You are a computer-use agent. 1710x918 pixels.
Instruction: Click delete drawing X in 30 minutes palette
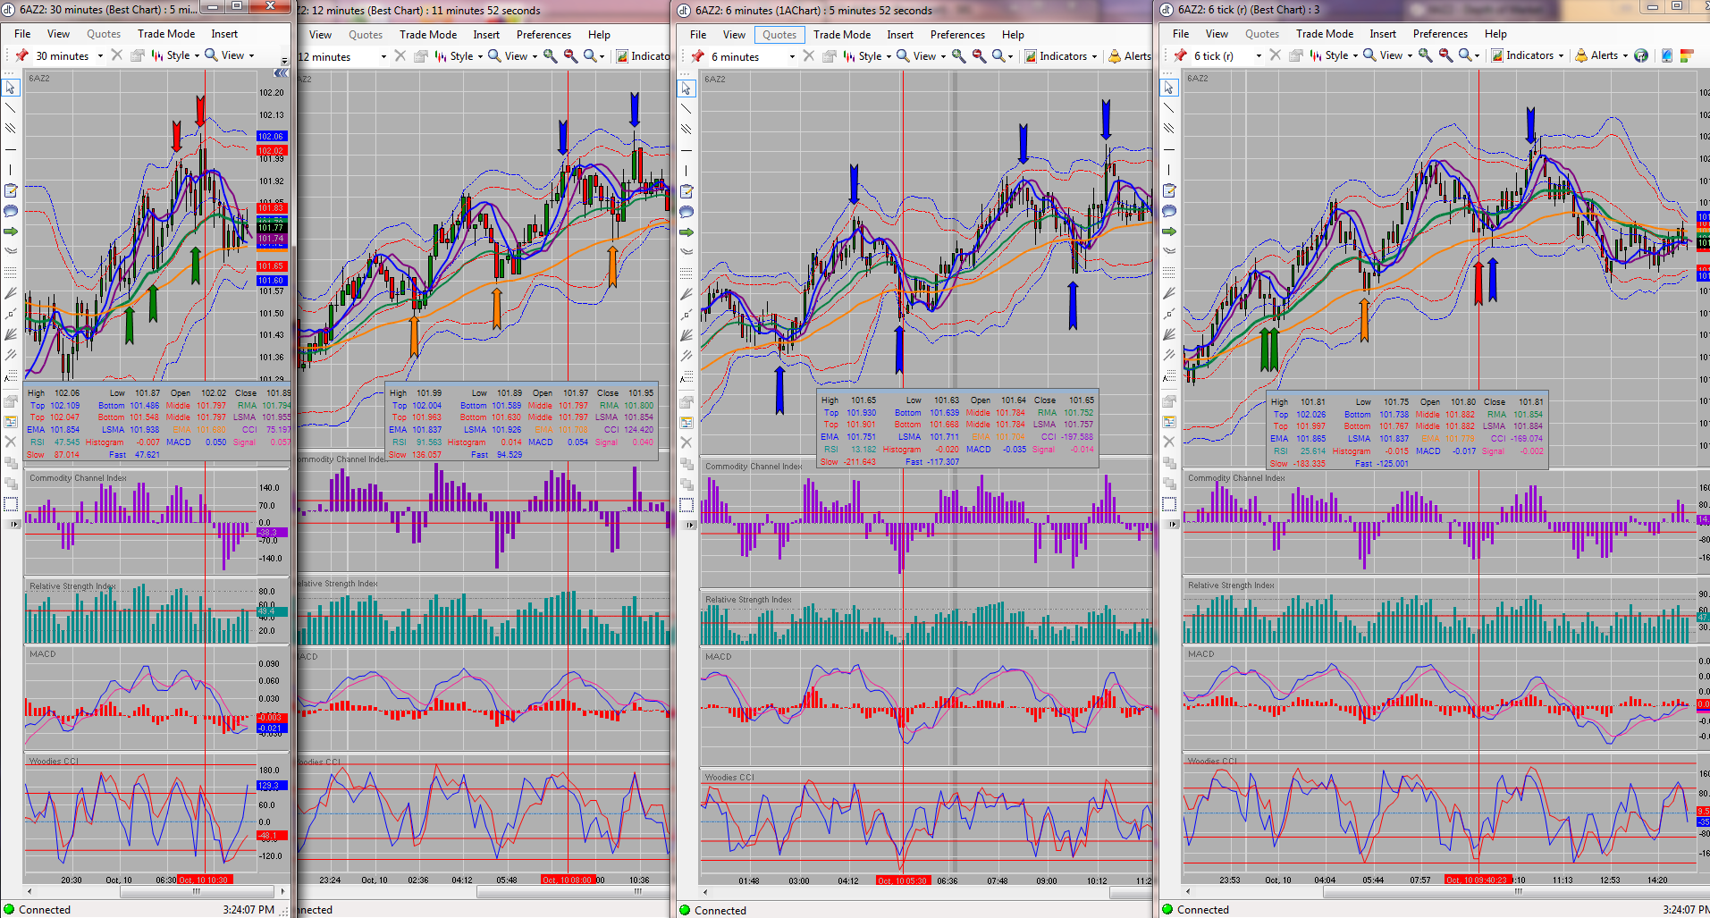pos(11,442)
